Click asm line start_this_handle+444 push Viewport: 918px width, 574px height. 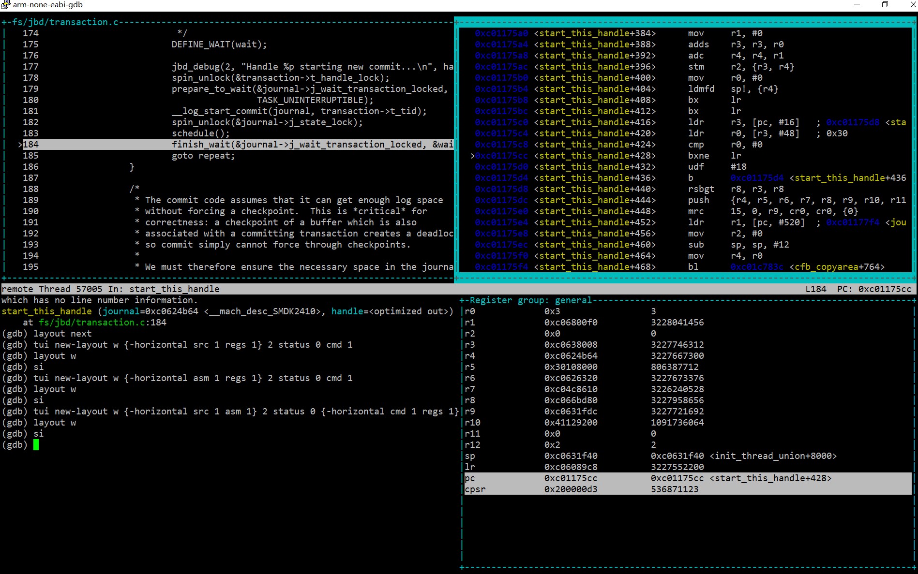[x=690, y=200]
